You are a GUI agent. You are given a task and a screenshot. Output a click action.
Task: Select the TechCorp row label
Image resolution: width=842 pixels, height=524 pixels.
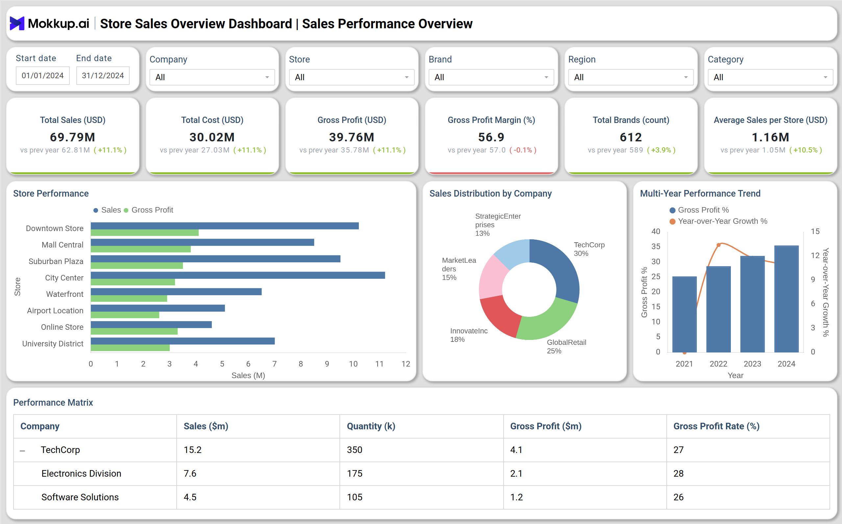[60, 450]
